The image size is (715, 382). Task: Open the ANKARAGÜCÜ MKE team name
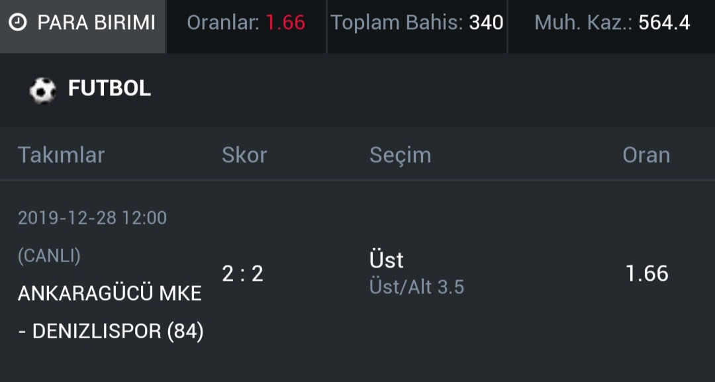click(x=109, y=293)
